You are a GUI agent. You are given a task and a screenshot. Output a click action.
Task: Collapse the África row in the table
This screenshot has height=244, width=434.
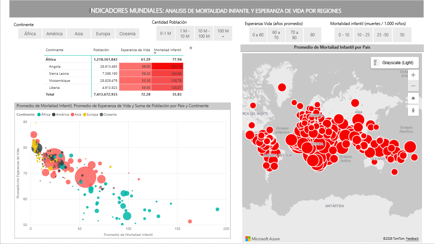(51, 60)
